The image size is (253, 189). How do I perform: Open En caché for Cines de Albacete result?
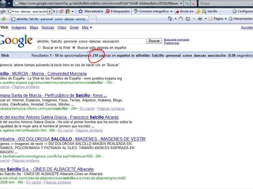[33, 182]
